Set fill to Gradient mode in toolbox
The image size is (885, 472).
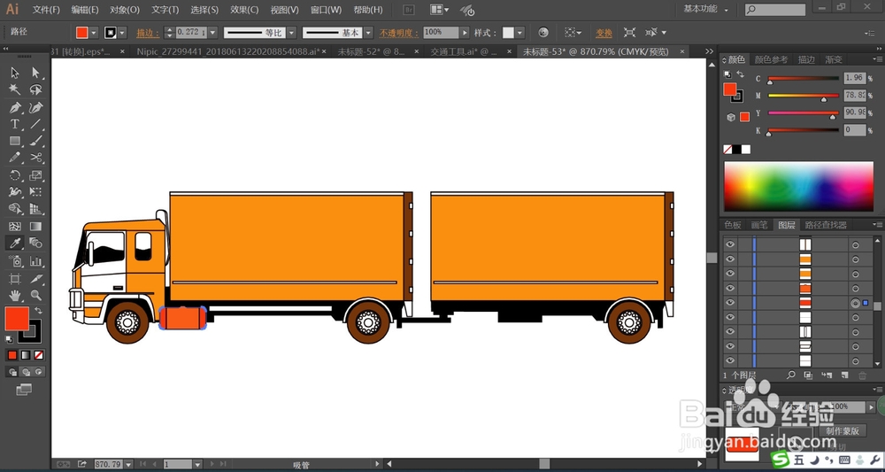coord(26,355)
